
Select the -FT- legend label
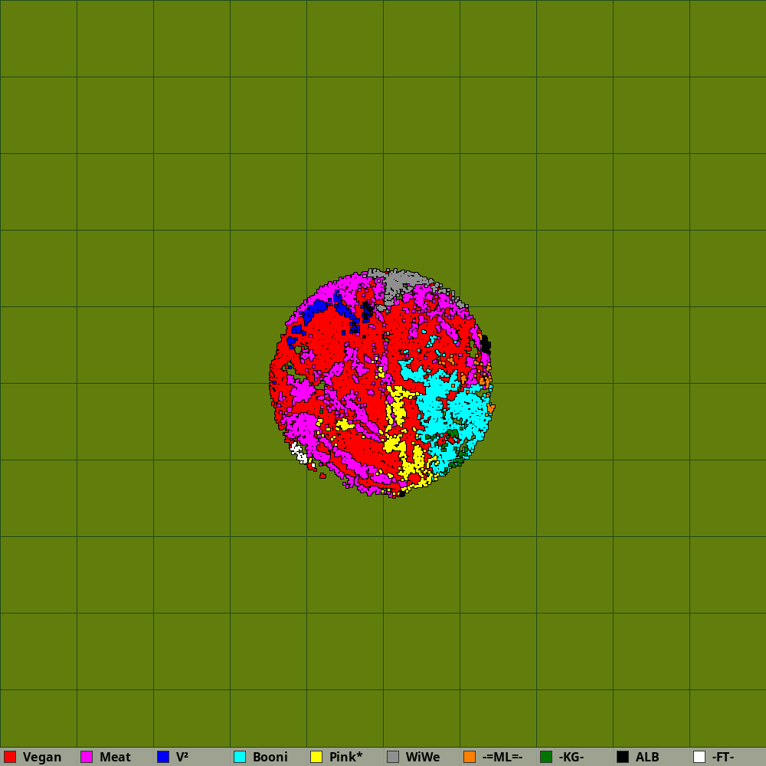coord(723,758)
